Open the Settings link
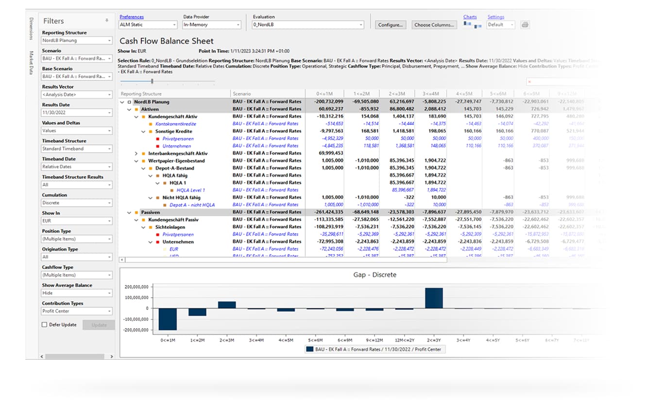This screenshot has width=665, height=401. click(496, 17)
